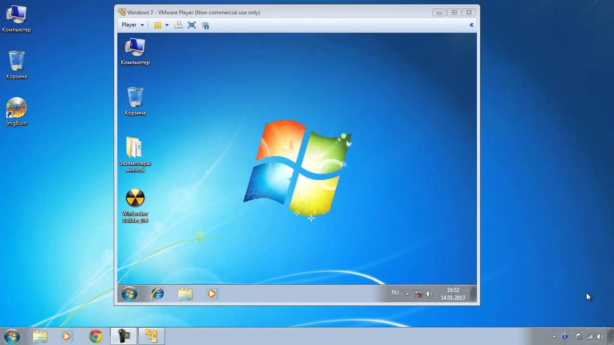The height and width of the screenshot is (345, 614).
Task: Select the host Компьютер desktop icon
Action: tap(16, 18)
